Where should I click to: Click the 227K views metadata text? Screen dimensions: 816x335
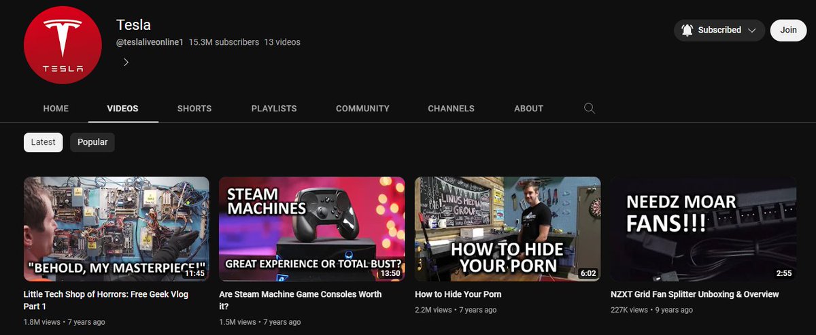pyautogui.click(x=628, y=310)
